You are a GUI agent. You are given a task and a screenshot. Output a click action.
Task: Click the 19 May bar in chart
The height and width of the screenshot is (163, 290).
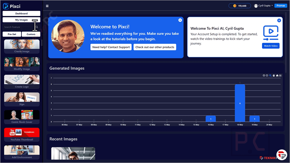point(254,119)
